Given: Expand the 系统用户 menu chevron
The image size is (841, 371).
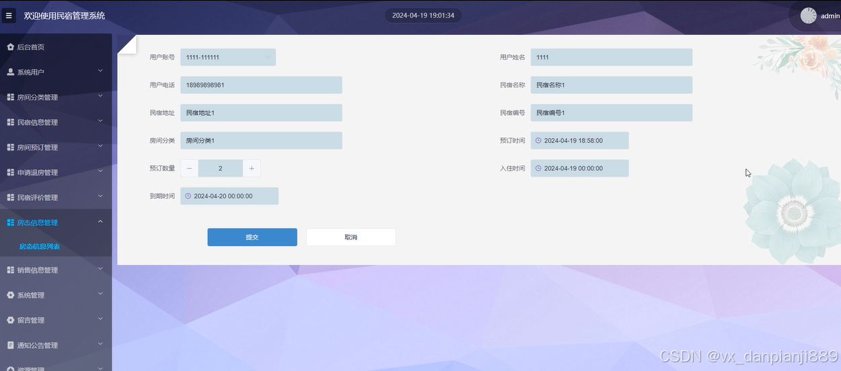Looking at the screenshot, I should click(x=100, y=71).
